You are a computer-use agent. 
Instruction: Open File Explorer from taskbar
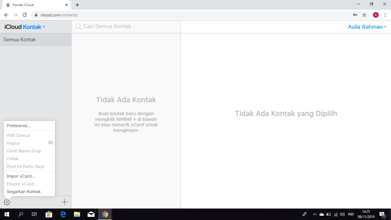77,215
